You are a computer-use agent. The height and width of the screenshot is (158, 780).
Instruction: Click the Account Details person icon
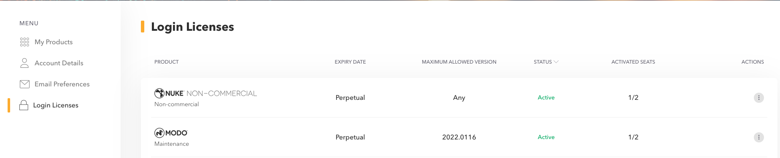(x=24, y=63)
